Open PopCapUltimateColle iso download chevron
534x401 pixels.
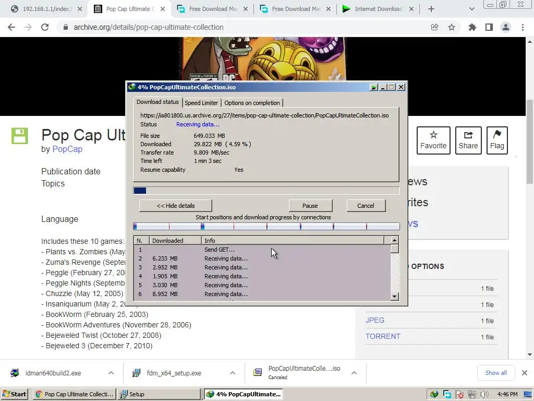[x=354, y=373]
